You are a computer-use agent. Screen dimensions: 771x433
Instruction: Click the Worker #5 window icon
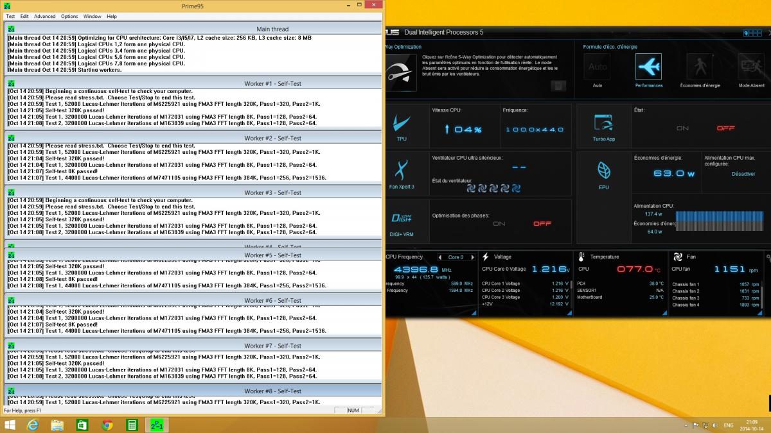click(x=11, y=255)
